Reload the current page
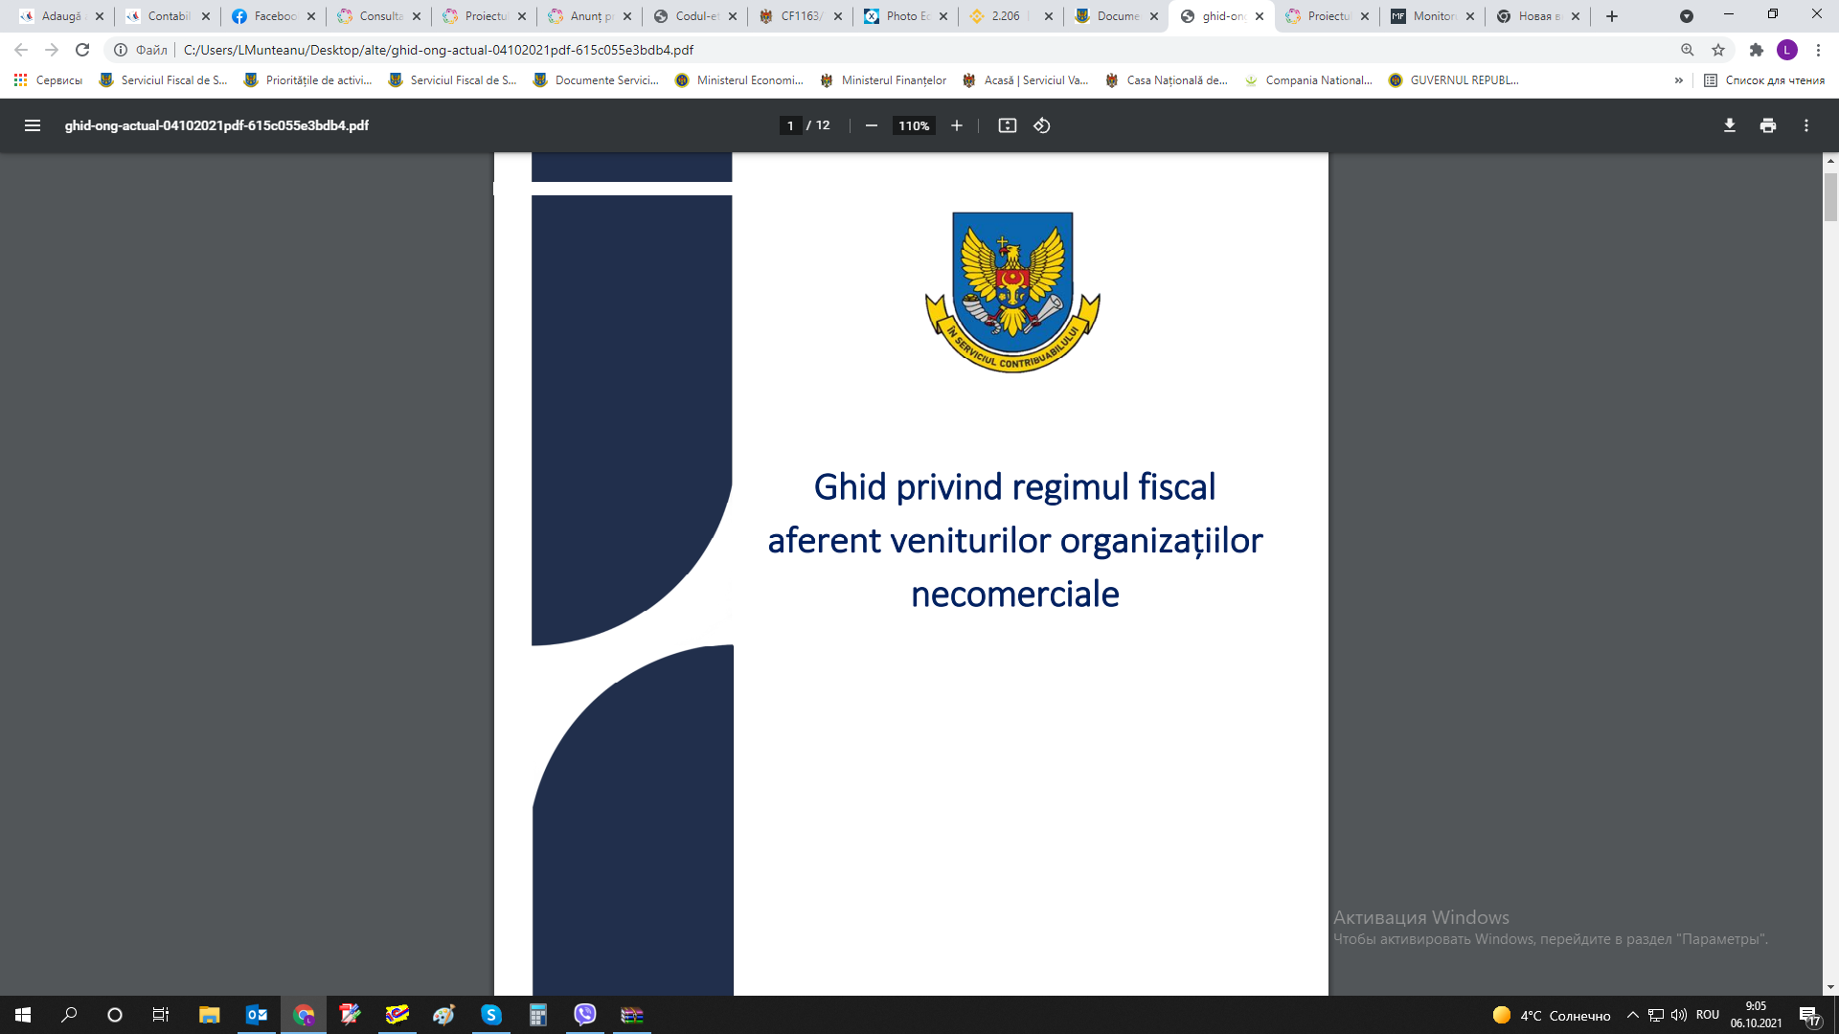Image resolution: width=1839 pixels, height=1034 pixels. [82, 50]
